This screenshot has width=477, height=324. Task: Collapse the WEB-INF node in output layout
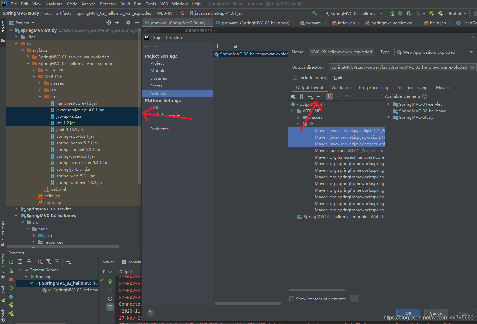pyautogui.click(x=292, y=111)
